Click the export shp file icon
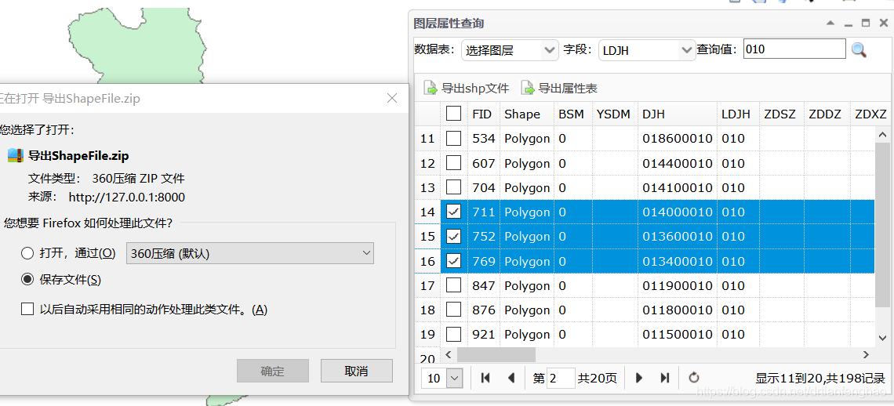The height and width of the screenshot is (406, 894). (430, 88)
